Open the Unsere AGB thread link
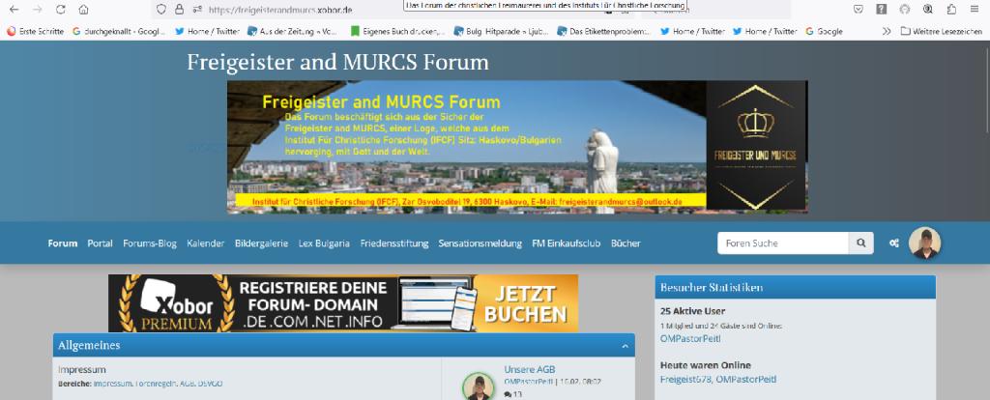This screenshot has height=400, width=990. tap(529, 370)
